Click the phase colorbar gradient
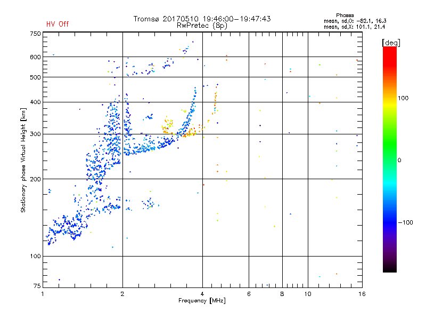The image size is (426, 320). [390, 159]
